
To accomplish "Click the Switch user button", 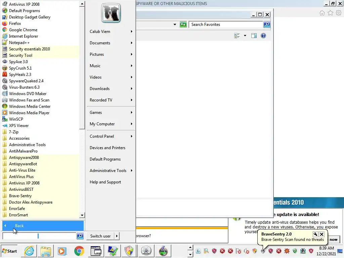I will click(x=100, y=236).
